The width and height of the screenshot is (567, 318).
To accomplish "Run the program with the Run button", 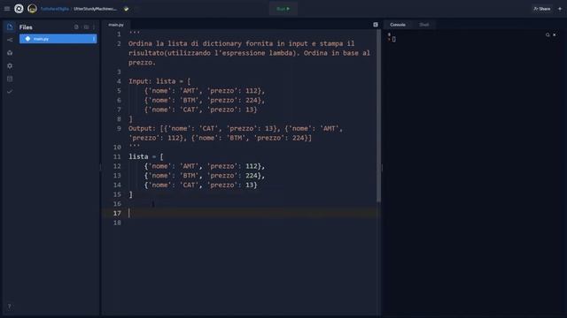I will (283, 9).
